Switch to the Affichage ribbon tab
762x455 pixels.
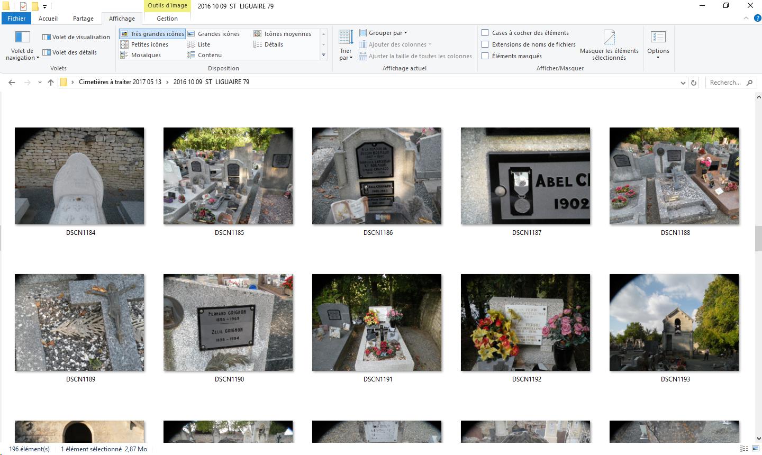click(x=122, y=19)
